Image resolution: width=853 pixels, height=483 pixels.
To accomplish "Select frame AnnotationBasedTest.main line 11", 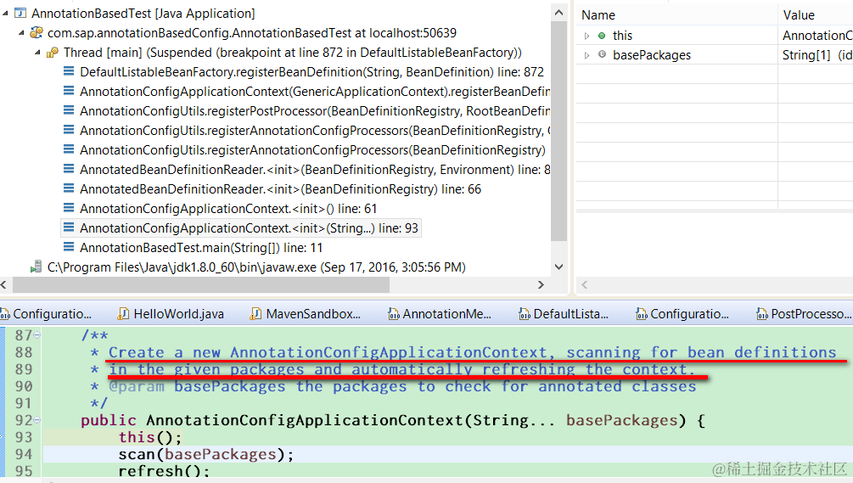I will [x=201, y=248].
